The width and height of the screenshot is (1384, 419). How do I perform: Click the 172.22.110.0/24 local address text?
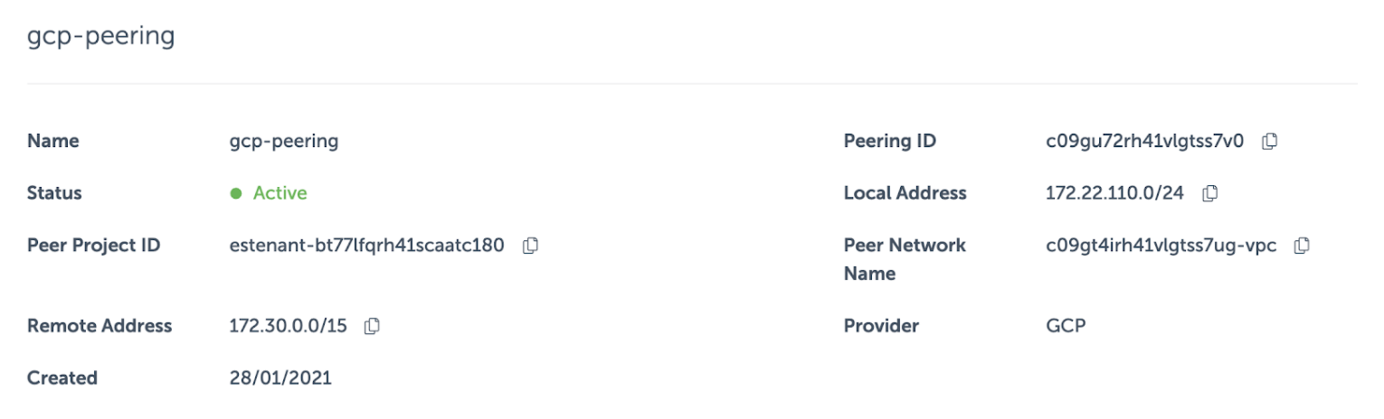[x=1114, y=193]
